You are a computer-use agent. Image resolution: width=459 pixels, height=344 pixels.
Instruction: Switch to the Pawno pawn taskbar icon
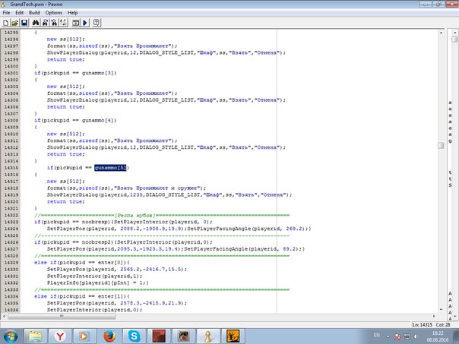[x=208, y=336]
